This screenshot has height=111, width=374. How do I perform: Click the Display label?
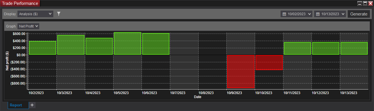click(x=10, y=14)
